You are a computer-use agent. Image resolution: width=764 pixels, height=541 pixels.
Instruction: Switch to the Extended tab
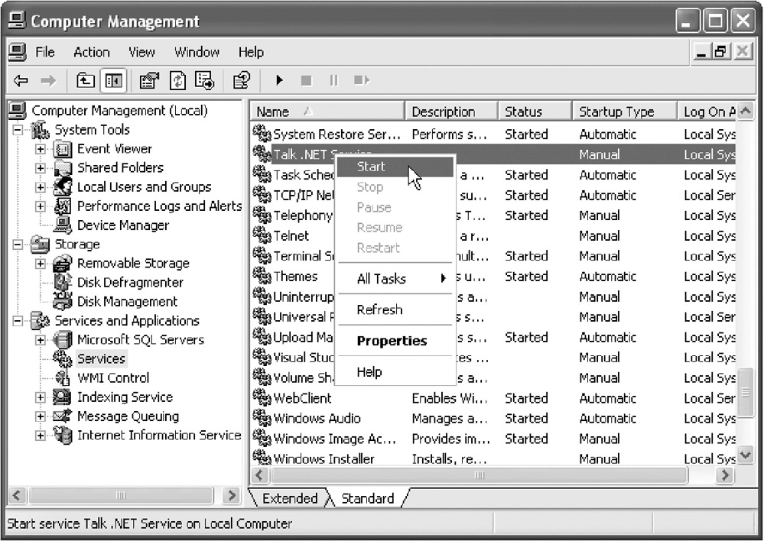click(289, 498)
